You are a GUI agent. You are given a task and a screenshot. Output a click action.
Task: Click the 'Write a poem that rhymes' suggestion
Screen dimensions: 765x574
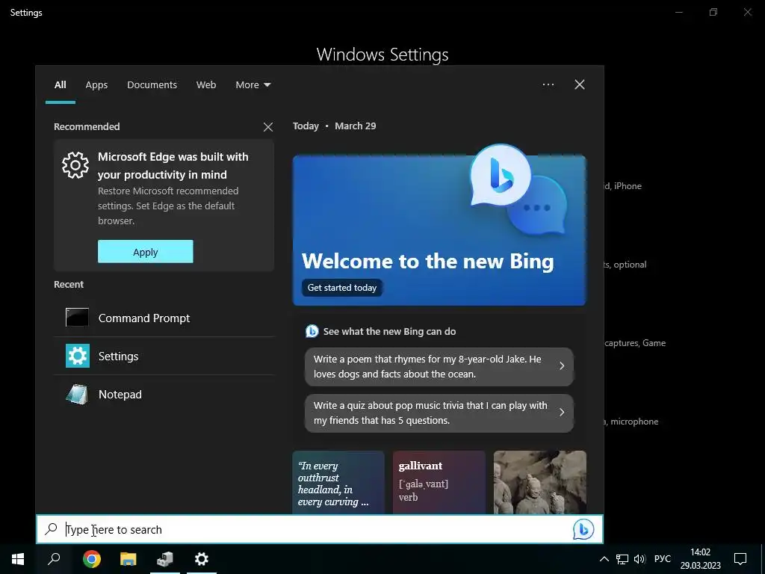[439, 366]
